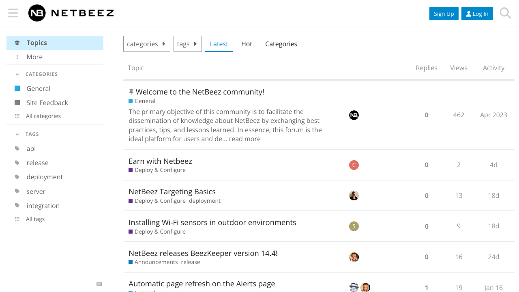The image size is (519, 292).
Task: Click General category badge under Welcome topic
Action: 142,101
